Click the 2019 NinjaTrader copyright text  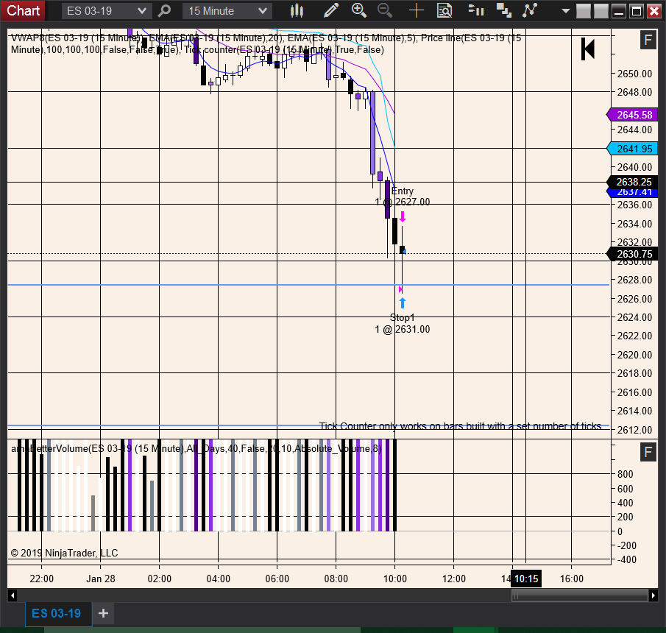[64, 553]
